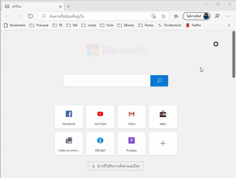This screenshot has width=236, height=178.
Task: Open the Pixabay quick link tile
Action: click(131, 143)
